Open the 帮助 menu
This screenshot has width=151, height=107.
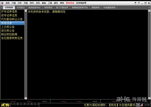coord(62,3)
